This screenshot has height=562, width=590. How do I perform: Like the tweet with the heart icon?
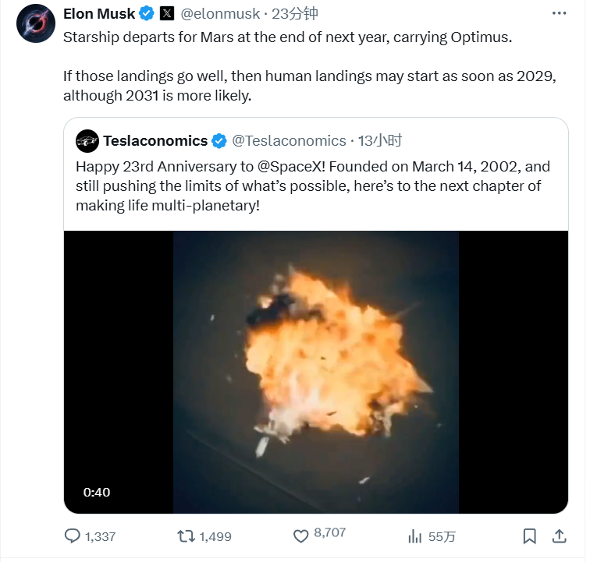[x=301, y=536]
